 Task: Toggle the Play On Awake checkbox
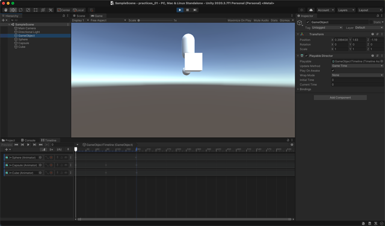pyautogui.click(x=333, y=71)
